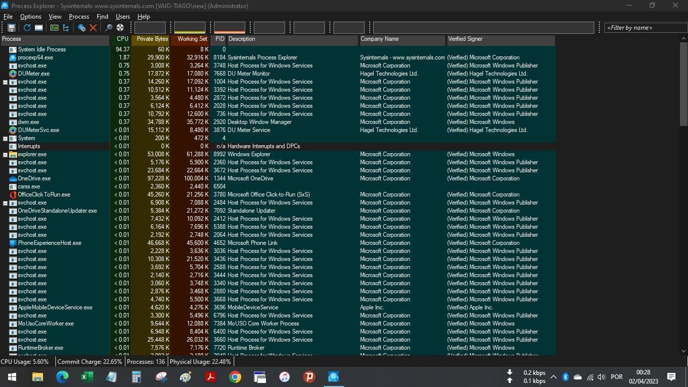Click the Bluetooth system tray icon
This screenshot has height=387, width=688.
tap(565, 377)
